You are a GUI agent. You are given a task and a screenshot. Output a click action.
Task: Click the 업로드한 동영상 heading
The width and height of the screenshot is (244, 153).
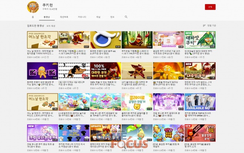pyautogui.click(x=35, y=26)
